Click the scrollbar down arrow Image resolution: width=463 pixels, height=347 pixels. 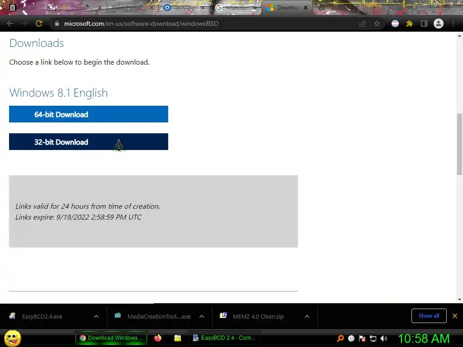459,299
